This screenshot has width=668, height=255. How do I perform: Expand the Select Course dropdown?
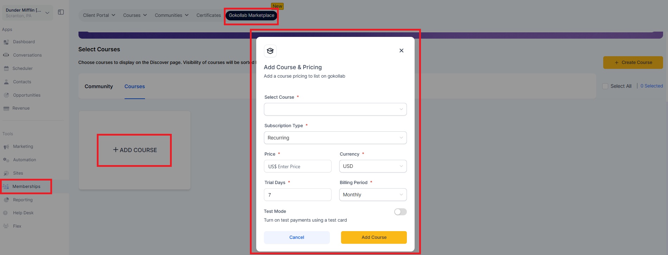pos(335,109)
